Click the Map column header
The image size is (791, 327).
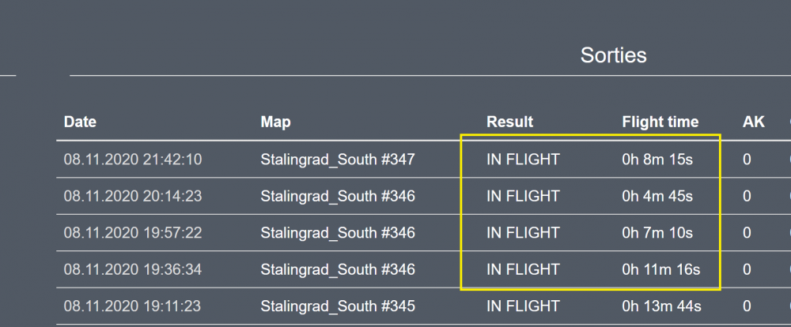[275, 122]
